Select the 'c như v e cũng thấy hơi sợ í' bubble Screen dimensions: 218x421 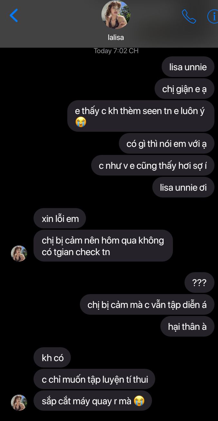coord(153,166)
